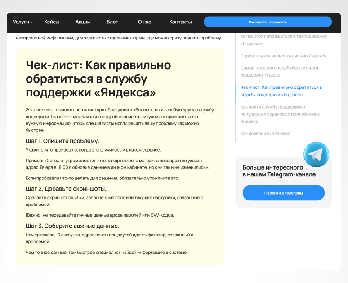The image size is (348, 283).
Task: Open 'Самый простой способ обратиться' contents link
Action: pyautogui.click(x=279, y=71)
